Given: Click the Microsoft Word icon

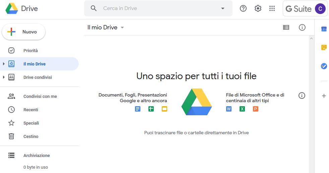Looking at the screenshot, I should click(x=229, y=109).
